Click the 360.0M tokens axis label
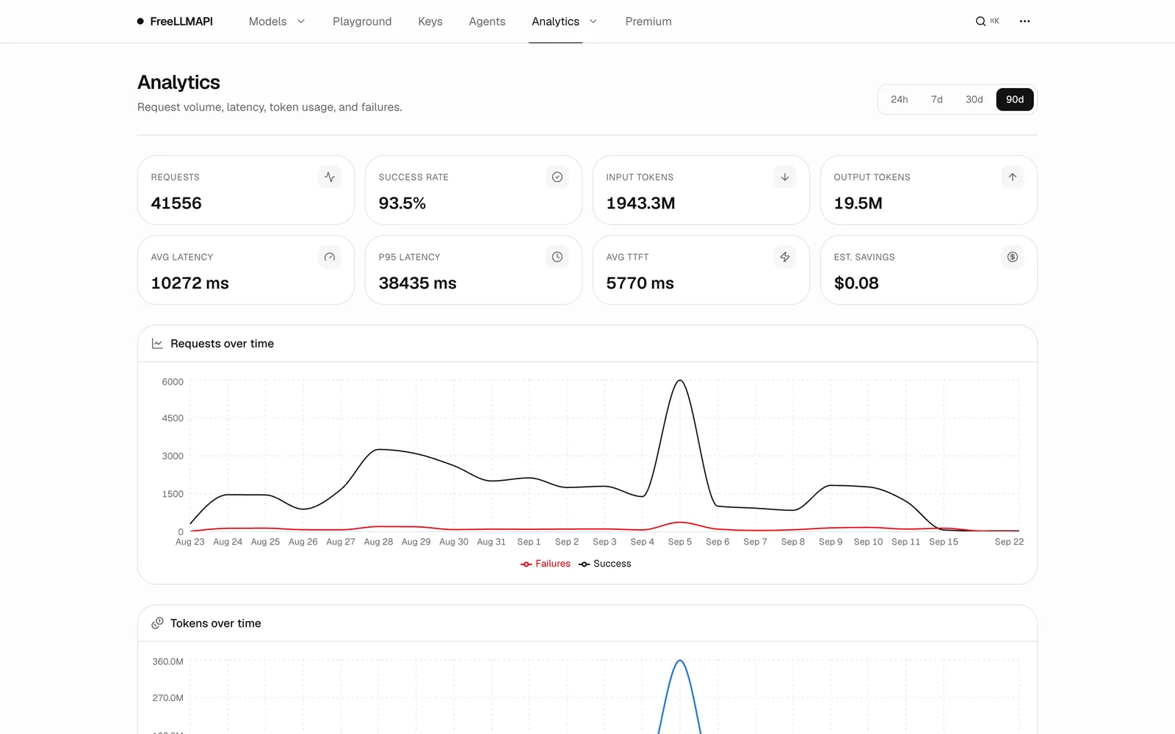 coord(168,661)
